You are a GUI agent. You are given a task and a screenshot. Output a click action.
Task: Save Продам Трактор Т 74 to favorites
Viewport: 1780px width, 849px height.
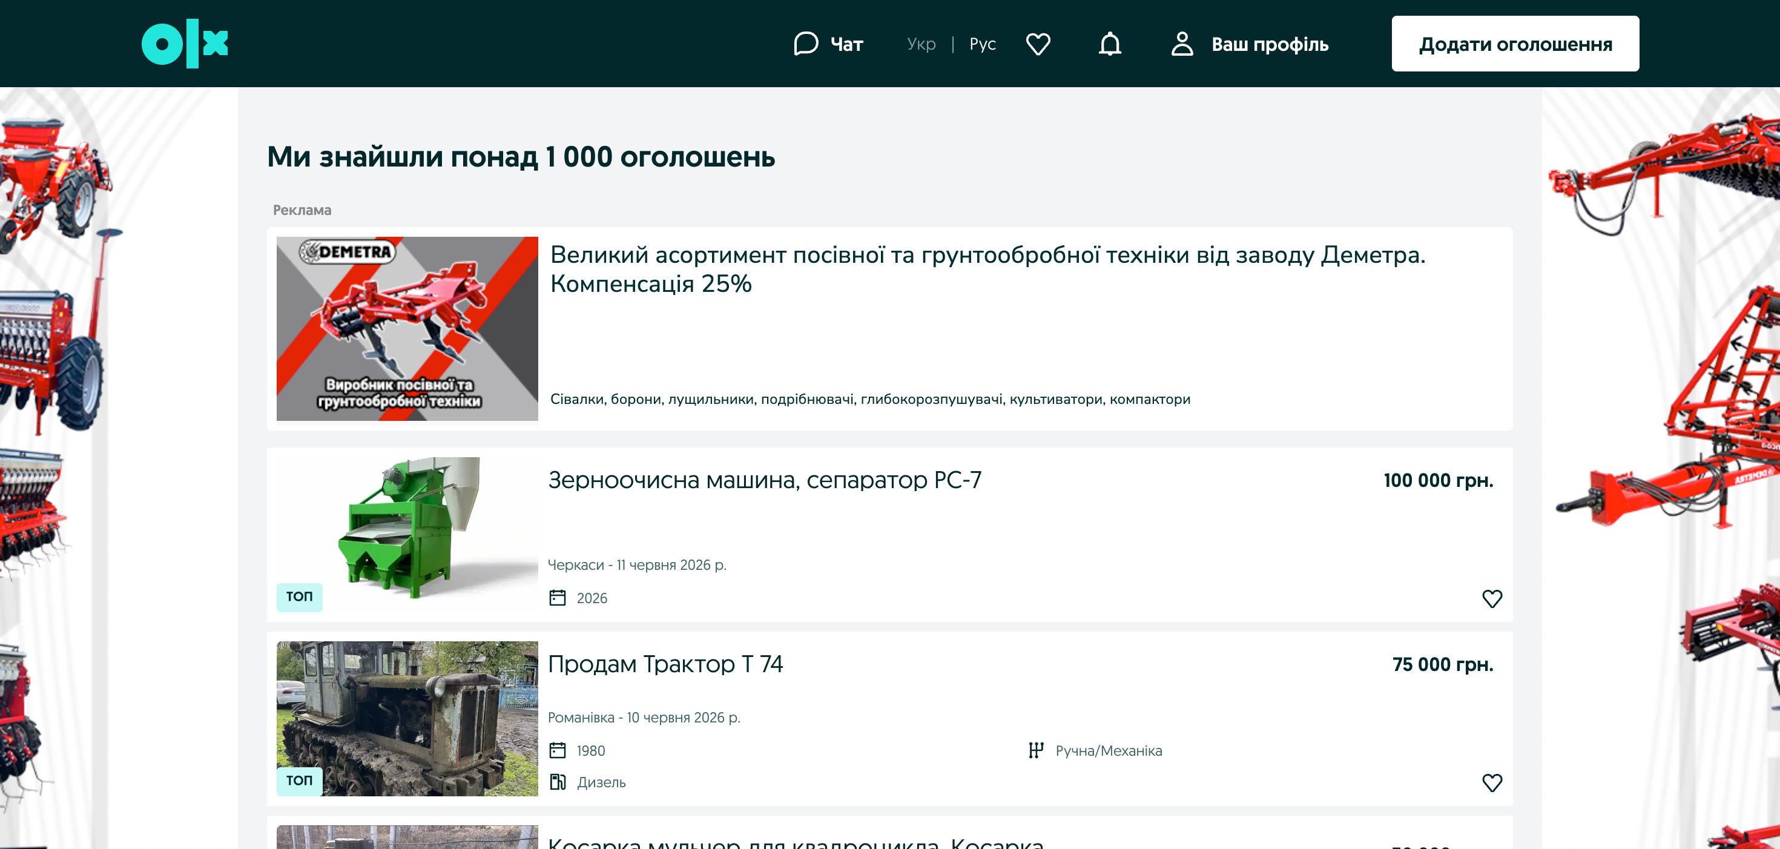(1492, 782)
